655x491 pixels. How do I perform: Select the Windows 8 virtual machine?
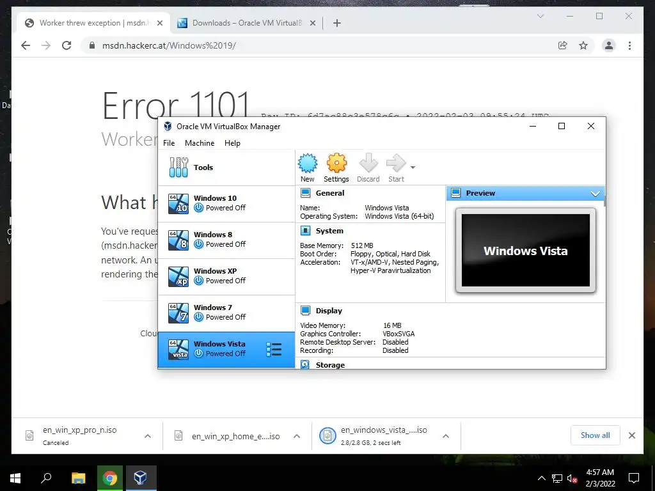[x=226, y=240]
